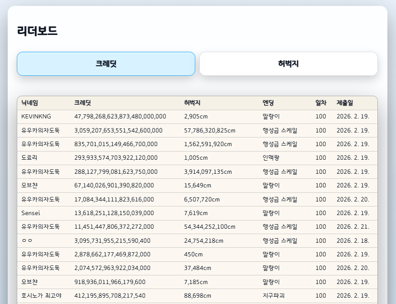The width and height of the screenshot is (396, 304).
Task: Click the 일차 column header
Action: click(x=321, y=103)
